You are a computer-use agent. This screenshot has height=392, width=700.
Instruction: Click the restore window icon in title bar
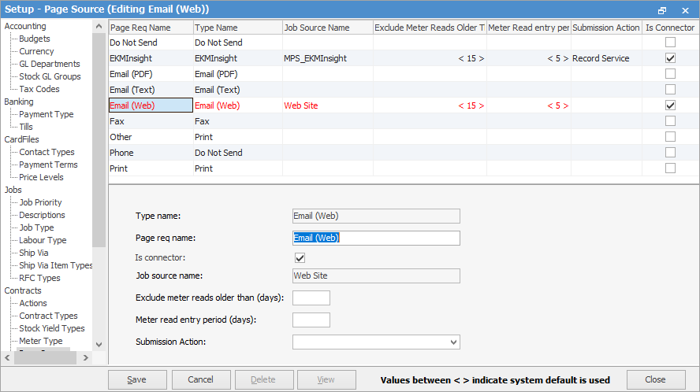point(662,9)
